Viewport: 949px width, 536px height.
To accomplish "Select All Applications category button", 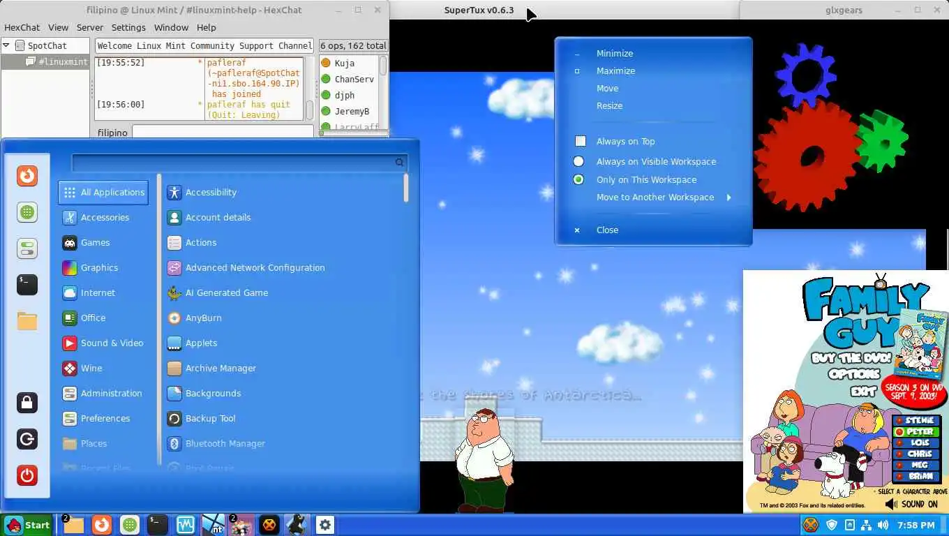I will pyautogui.click(x=103, y=192).
